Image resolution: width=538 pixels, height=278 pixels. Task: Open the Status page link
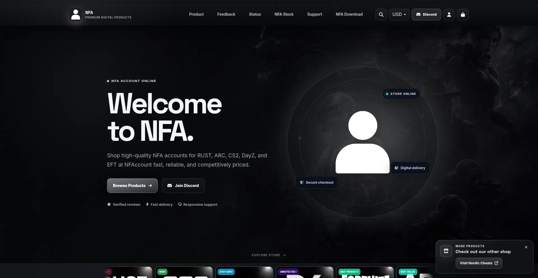(255, 14)
